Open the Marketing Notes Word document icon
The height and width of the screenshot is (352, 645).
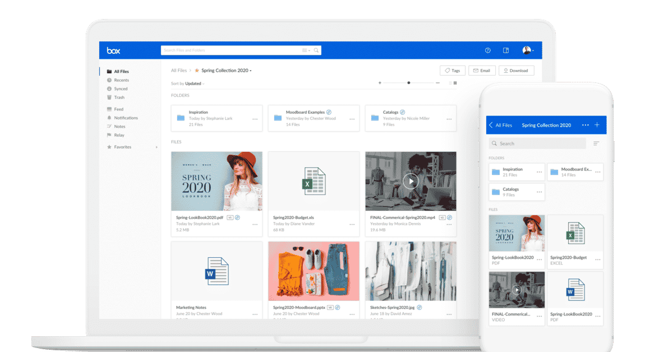click(x=217, y=271)
